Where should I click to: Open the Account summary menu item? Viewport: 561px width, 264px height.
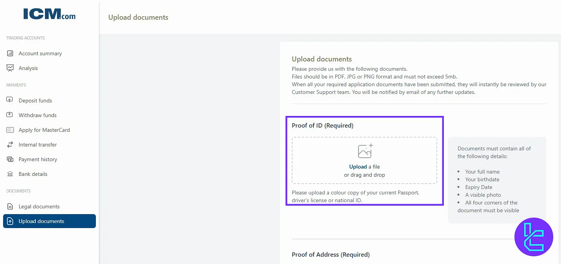[40, 53]
